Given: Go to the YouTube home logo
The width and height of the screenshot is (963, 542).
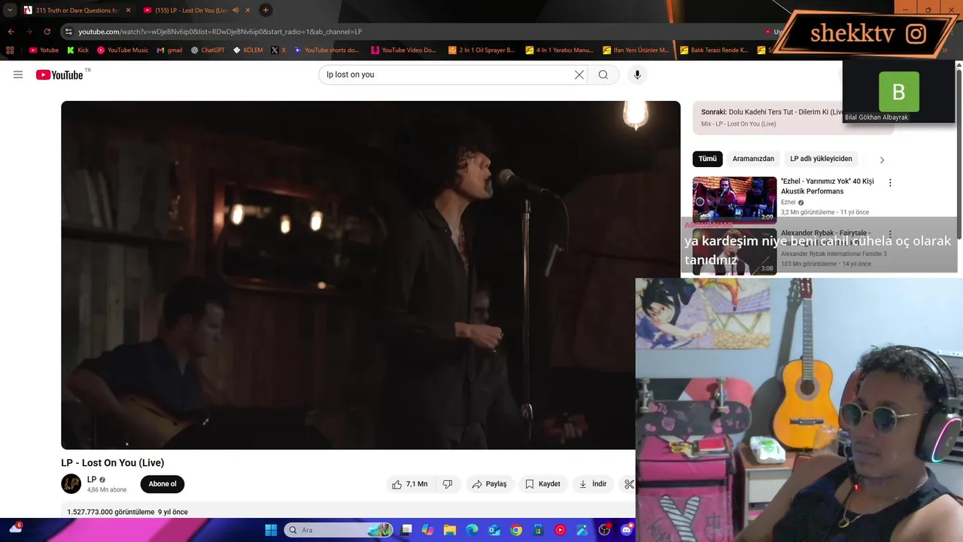Looking at the screenshot, I should pyautogui.click(x=59, y=75).
